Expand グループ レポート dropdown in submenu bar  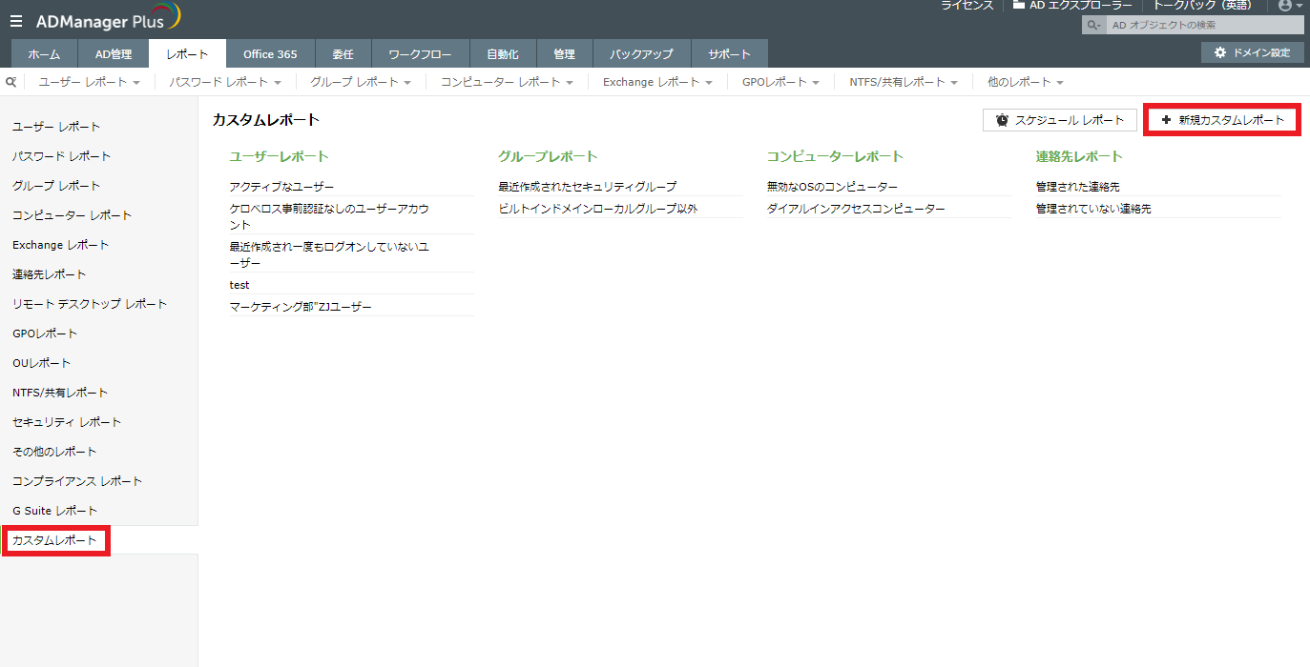(x=361, y=82)
